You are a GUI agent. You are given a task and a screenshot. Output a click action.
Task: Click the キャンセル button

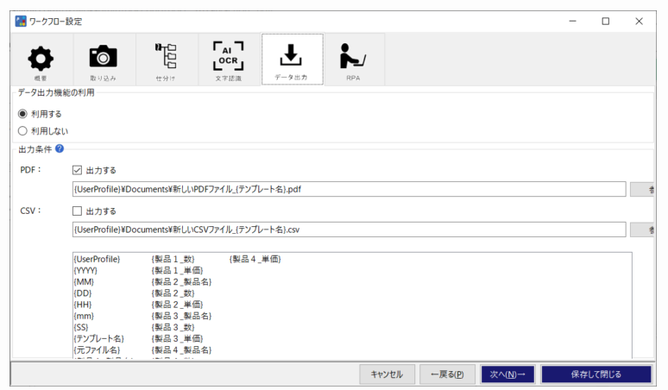387,374
